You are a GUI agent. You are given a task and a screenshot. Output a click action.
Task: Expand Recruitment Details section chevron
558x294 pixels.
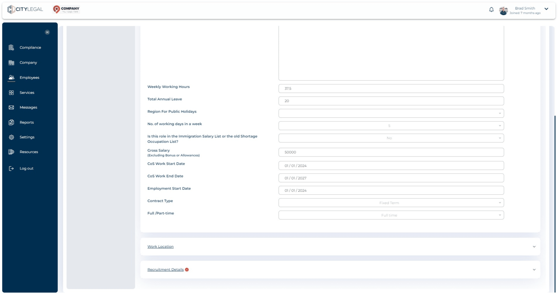pyautogui.click(x=534, y=270)
